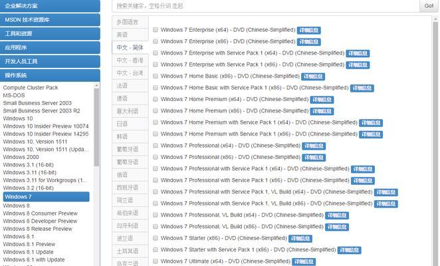Image resolution: width=440 pixels, height=266 pixels.
Task: Select MS-DOS in the operating system list
Action: pos(14,95)
